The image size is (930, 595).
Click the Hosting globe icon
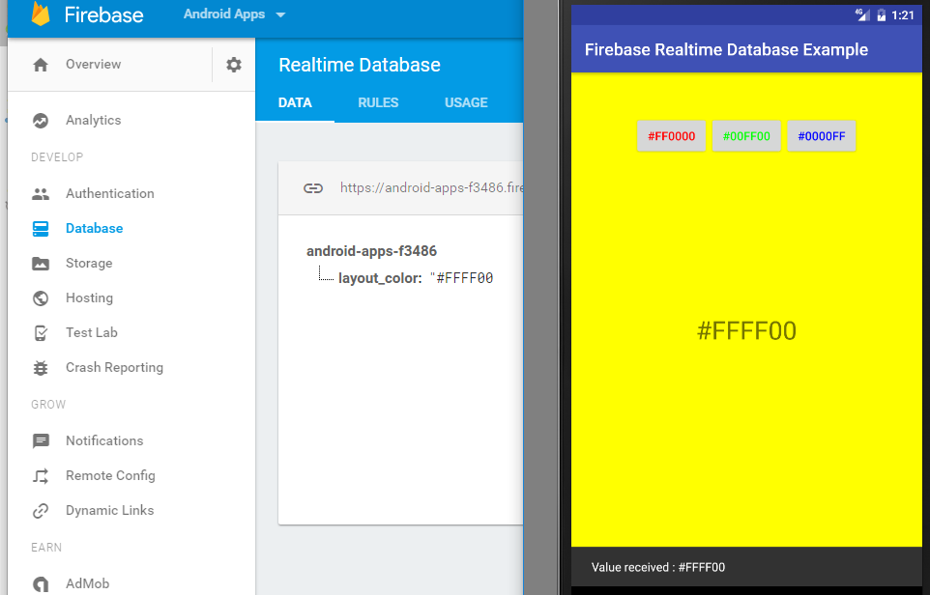(41, 298)
